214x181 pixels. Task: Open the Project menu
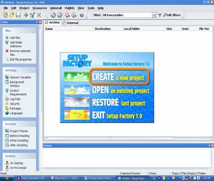click(x=24, y=8)
